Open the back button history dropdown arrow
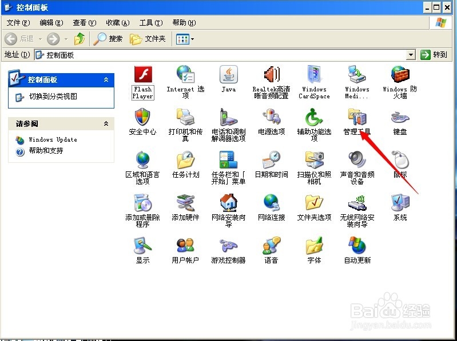The width and height of the screenshot is (457, 341). (40, 39)
